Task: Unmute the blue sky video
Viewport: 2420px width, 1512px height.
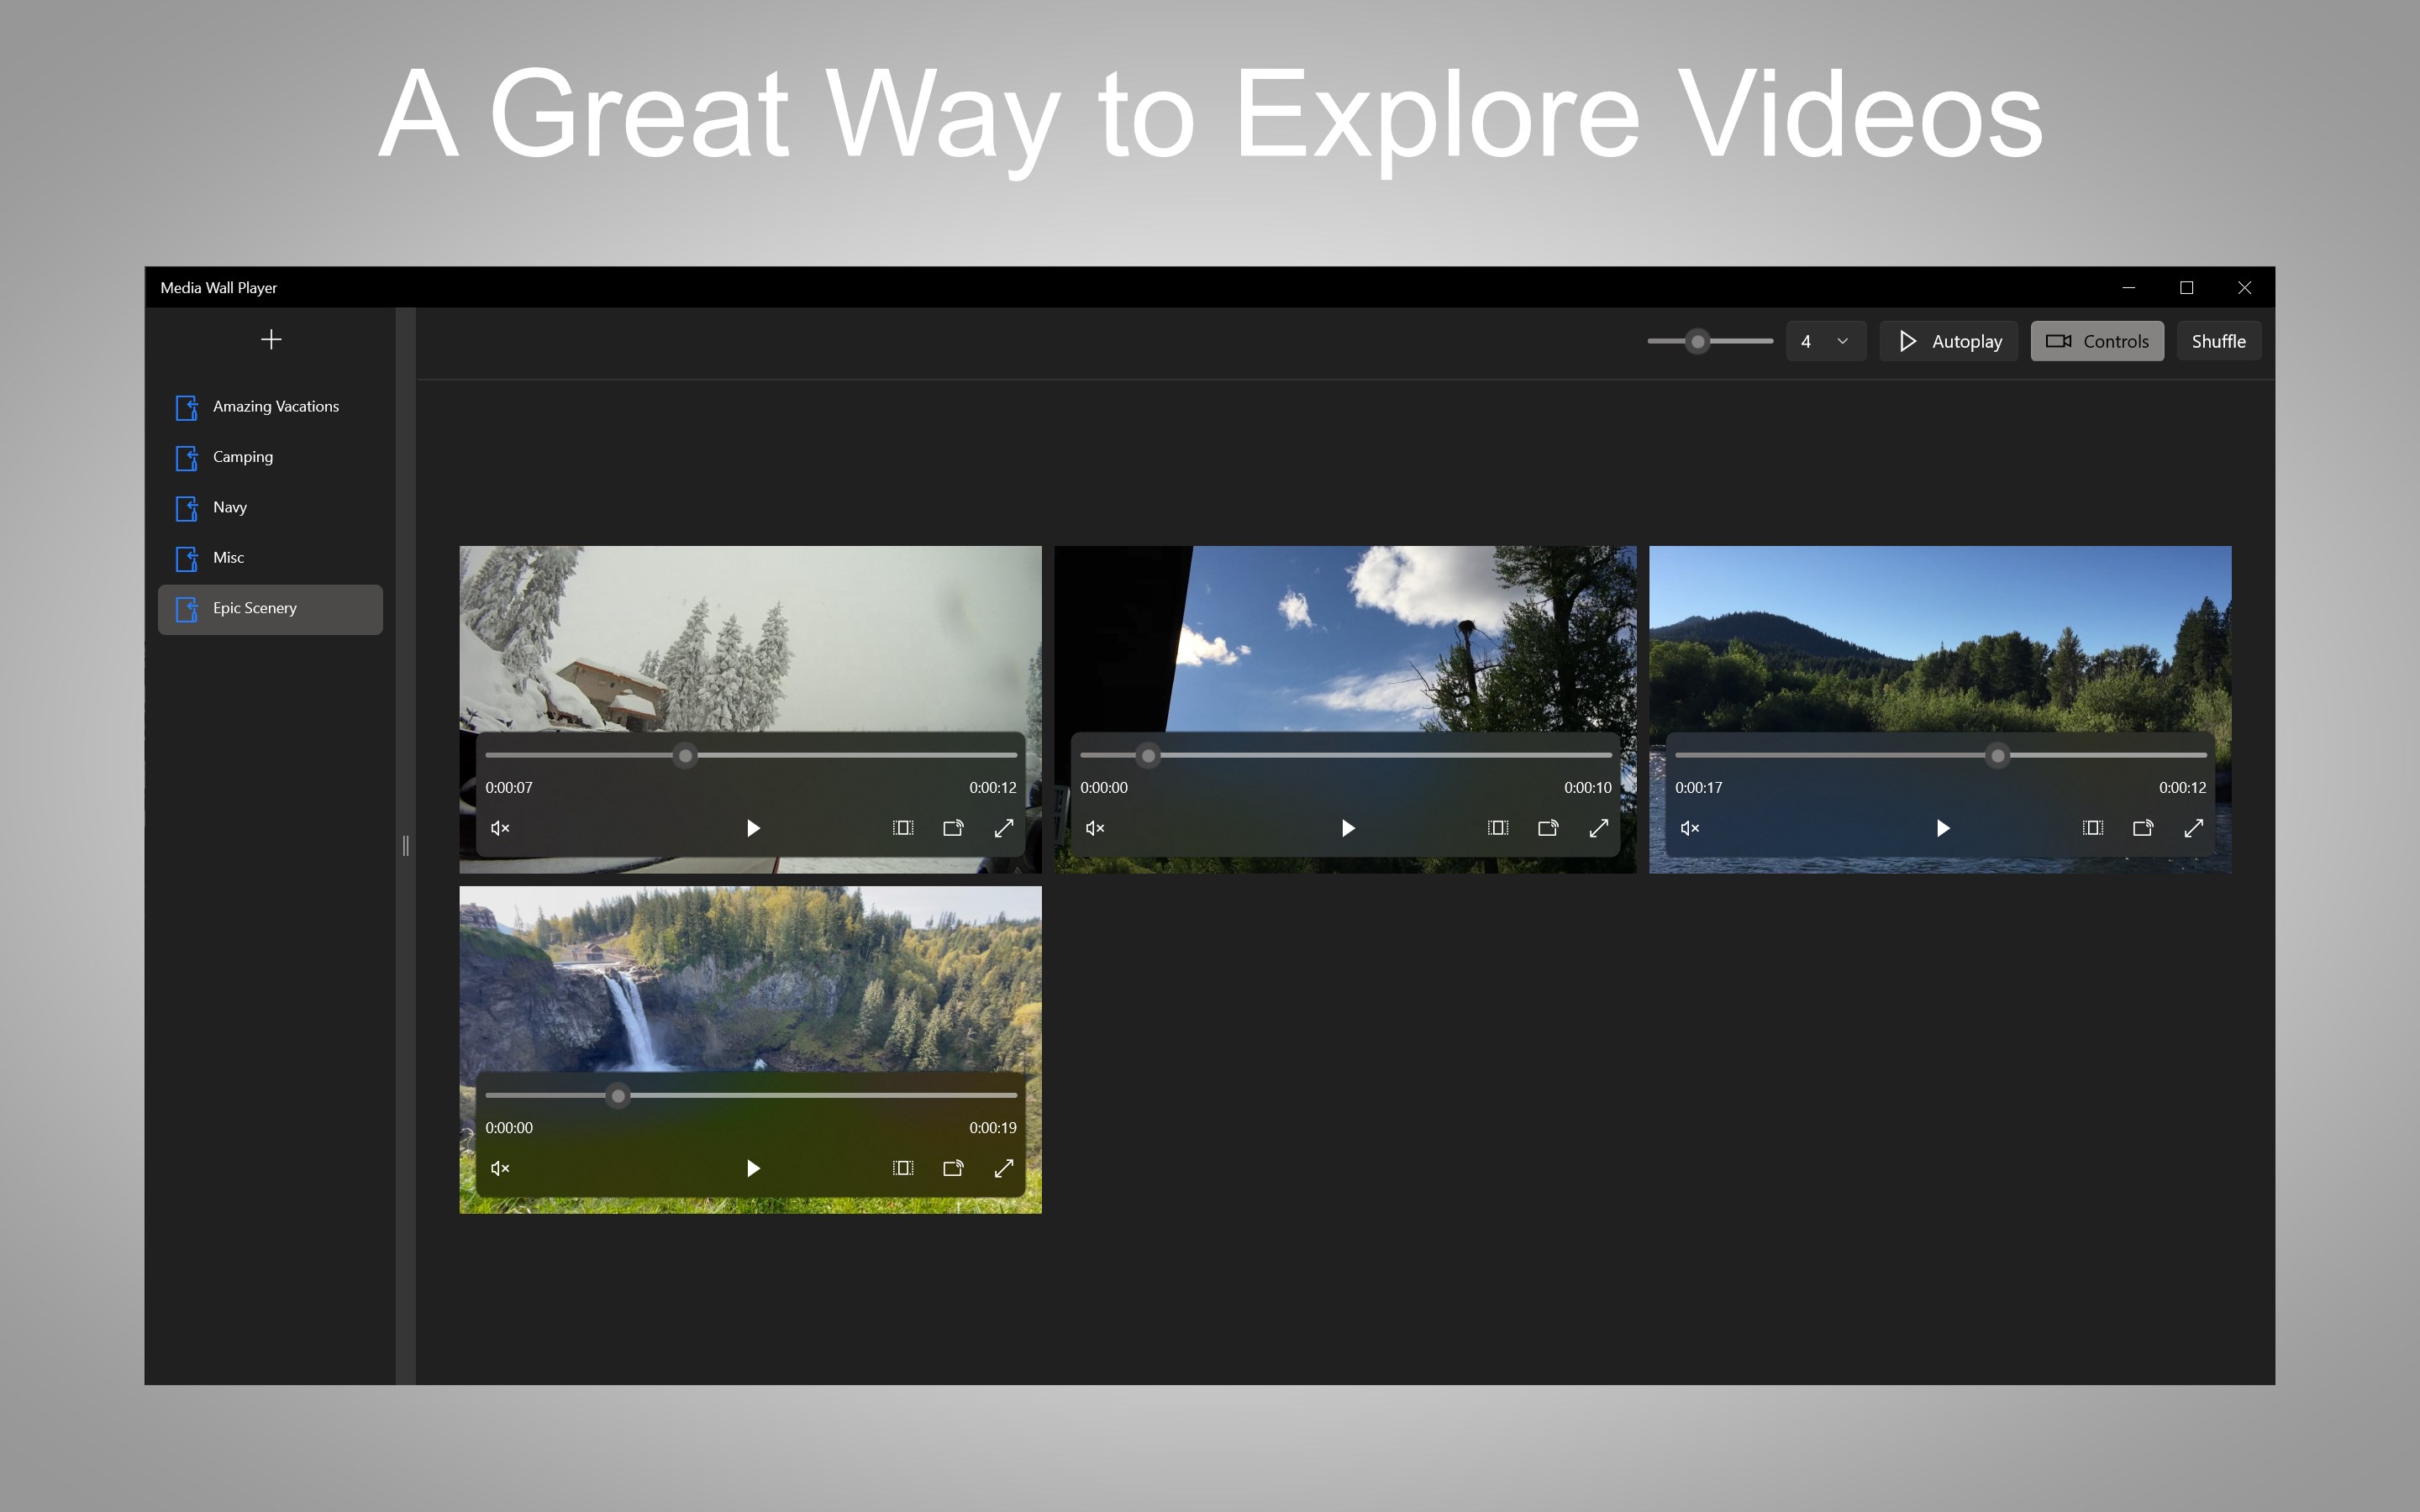Action: click(x=1095, y=828)
